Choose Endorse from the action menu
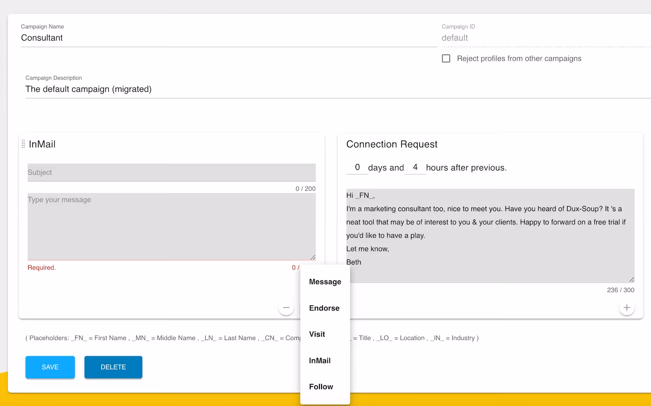Screen dimensions: 651x406 coord(325,308)
